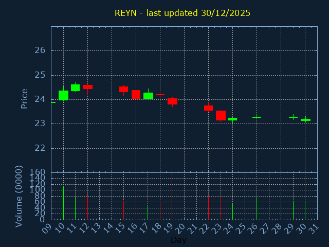Click the green candlestick on day 11
329x247 pixels.
[x=76, y=87]
